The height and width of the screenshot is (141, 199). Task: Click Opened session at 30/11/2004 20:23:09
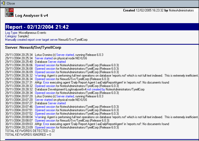pos(45,127)
